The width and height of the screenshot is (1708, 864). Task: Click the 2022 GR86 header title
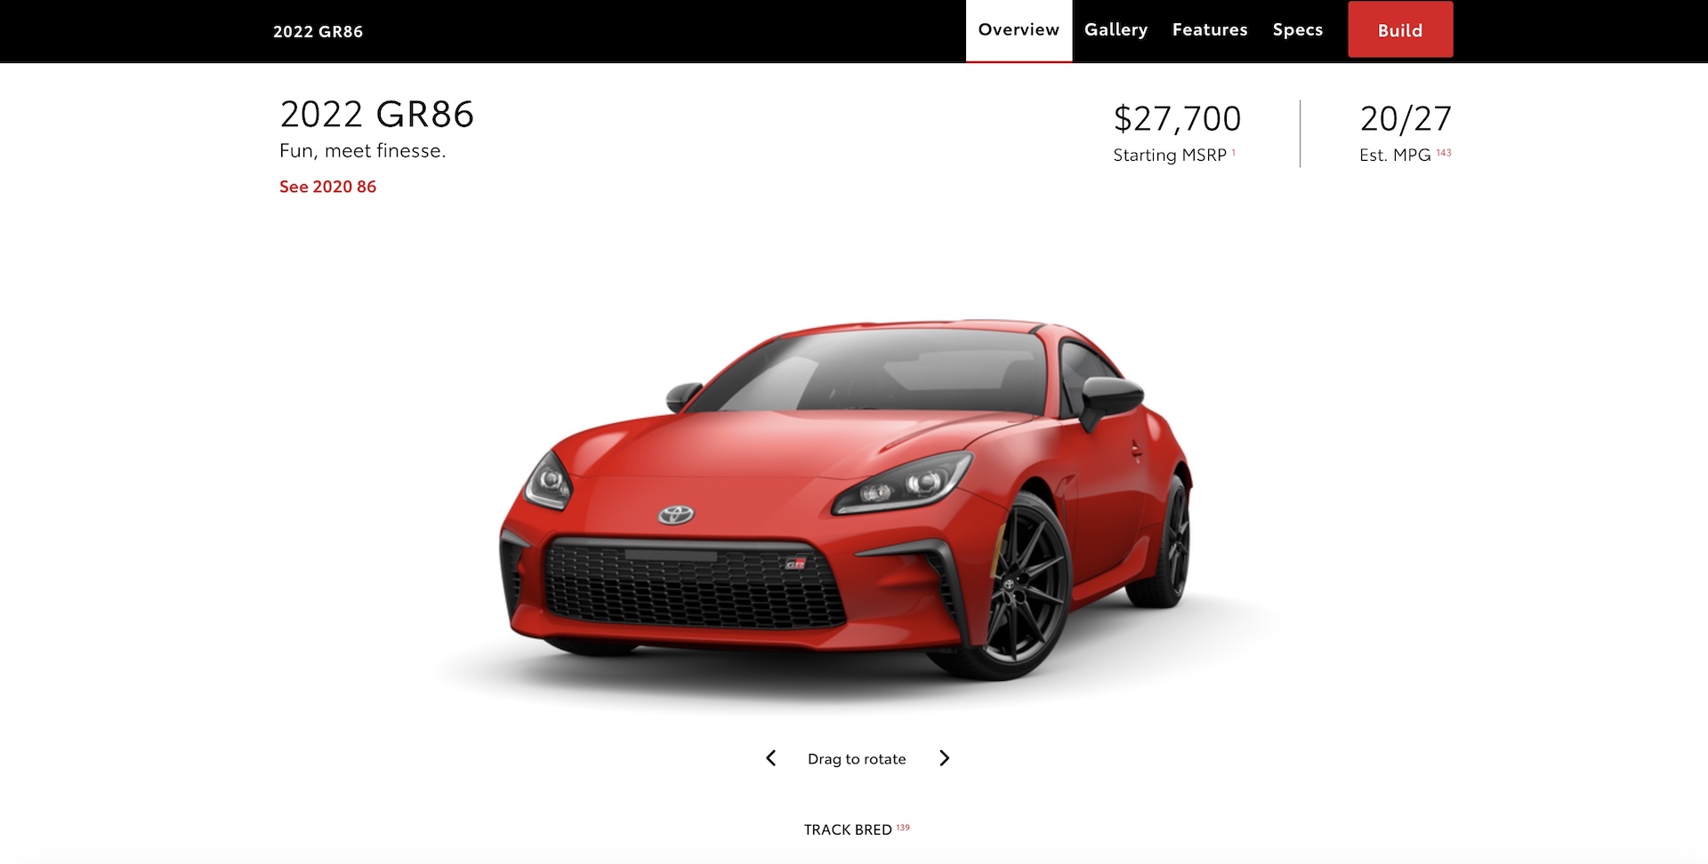coord(318,32)
